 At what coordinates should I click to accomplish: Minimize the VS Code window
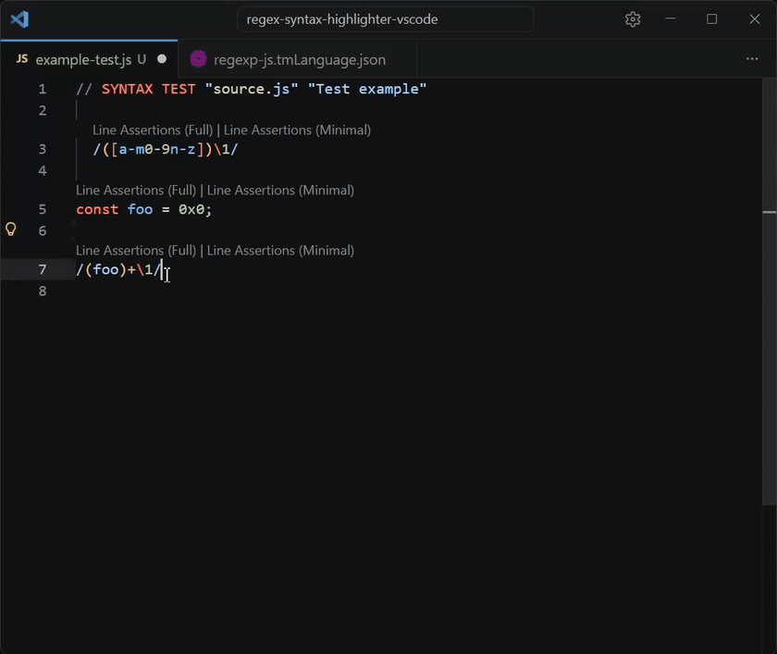click(671, 19)
